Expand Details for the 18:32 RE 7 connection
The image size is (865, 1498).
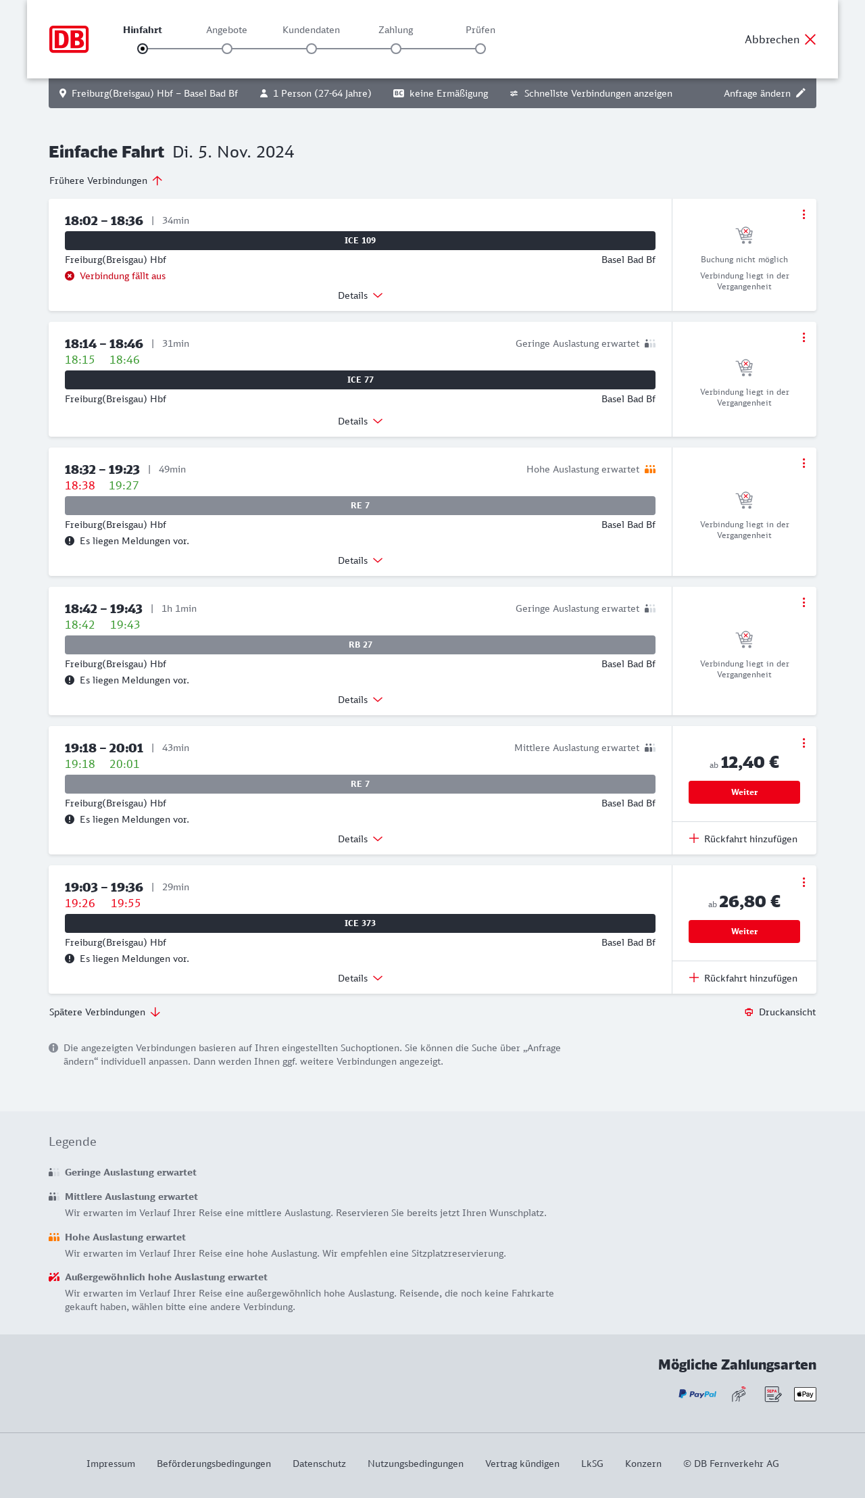(x=360, y=560)
